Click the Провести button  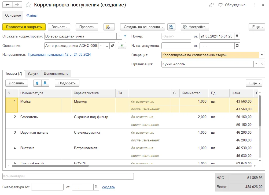click(x=87, y=27)
